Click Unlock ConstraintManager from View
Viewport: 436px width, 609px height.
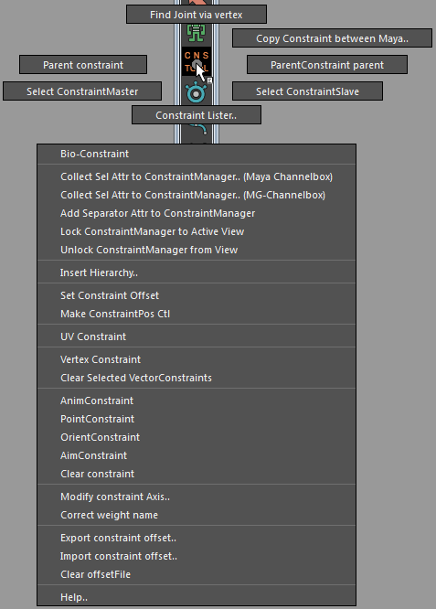197,250
